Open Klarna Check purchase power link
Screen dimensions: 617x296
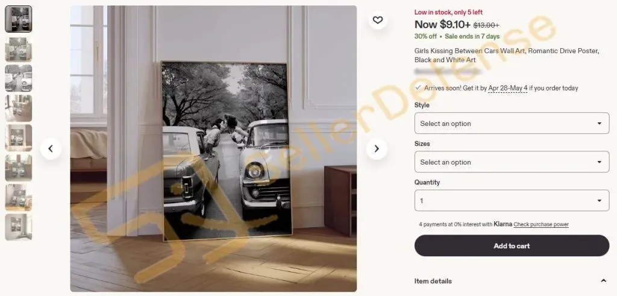pyautogui.click(x=541, y=224)
